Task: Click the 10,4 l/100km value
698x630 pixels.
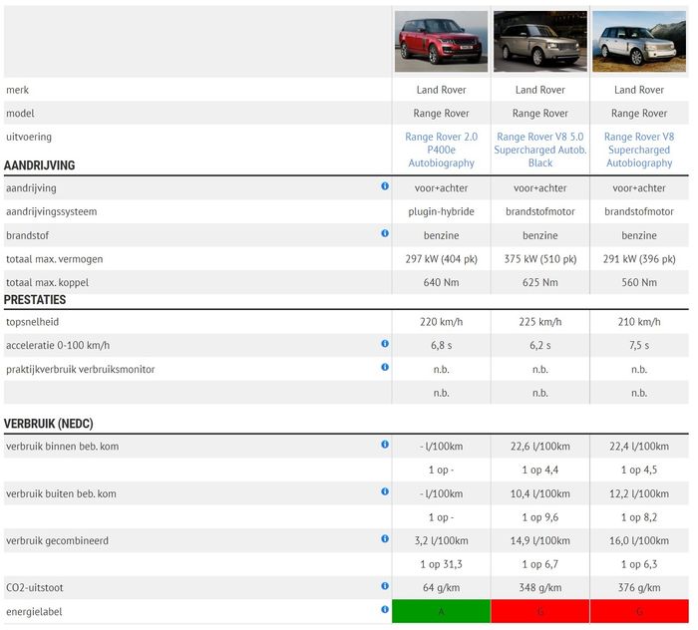Action: point(540,493)
